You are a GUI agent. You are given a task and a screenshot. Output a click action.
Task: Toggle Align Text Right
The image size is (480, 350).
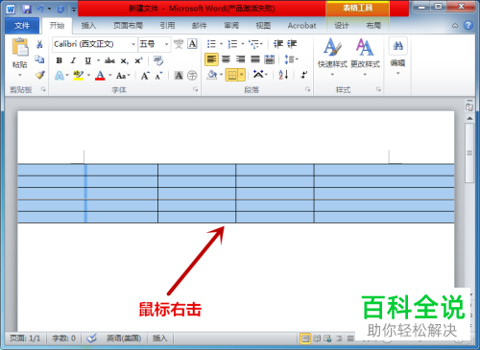tap(240, 59)
